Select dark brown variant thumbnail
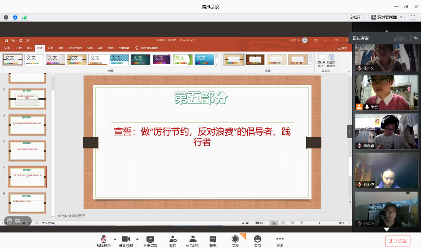This screenshot has height=249, width=421. [x=255, y=59]
